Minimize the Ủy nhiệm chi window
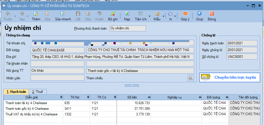 point(247,6)
